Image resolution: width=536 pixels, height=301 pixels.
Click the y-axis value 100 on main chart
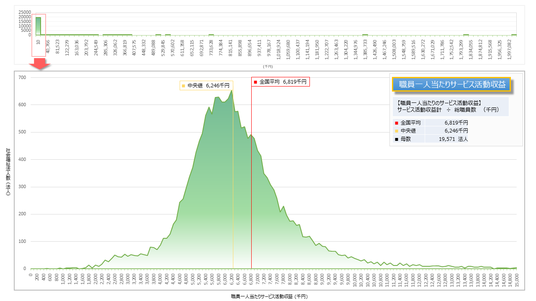[x=22, y=242]
